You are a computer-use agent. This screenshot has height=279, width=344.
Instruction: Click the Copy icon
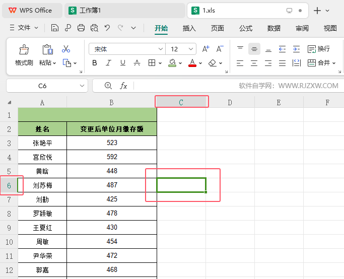67,63
